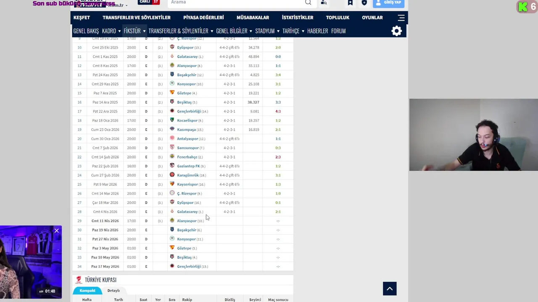The width and height of the screenshot is (538, 302).
Task: Click the Samsunspor crest in row 21
Action: pyautogui.click(x=172, y=148)
